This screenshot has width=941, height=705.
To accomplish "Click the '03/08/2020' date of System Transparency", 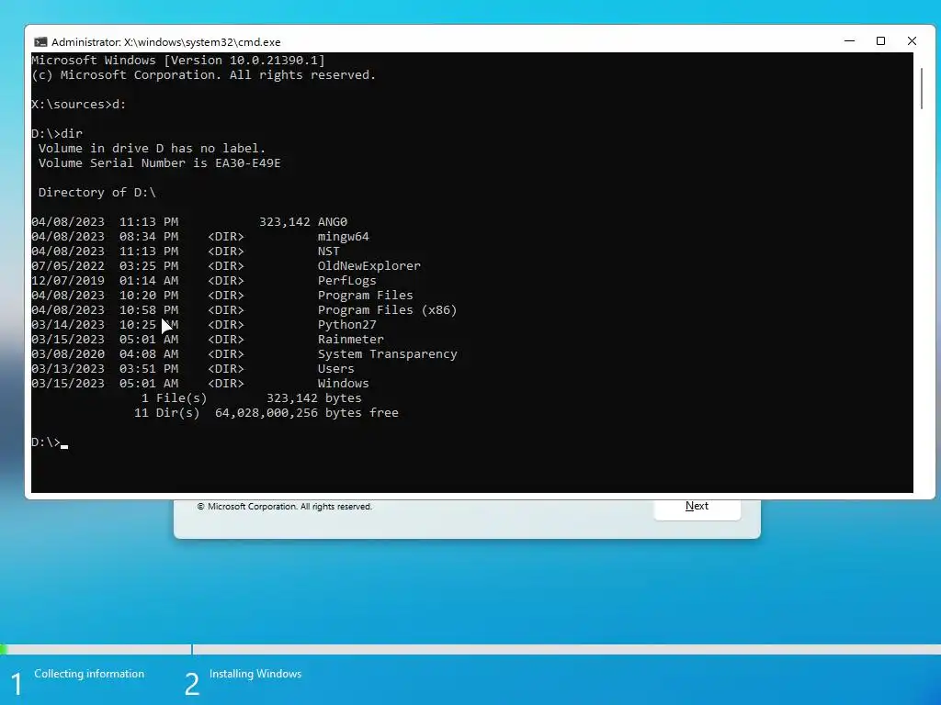I will click(x=68, y=353).
